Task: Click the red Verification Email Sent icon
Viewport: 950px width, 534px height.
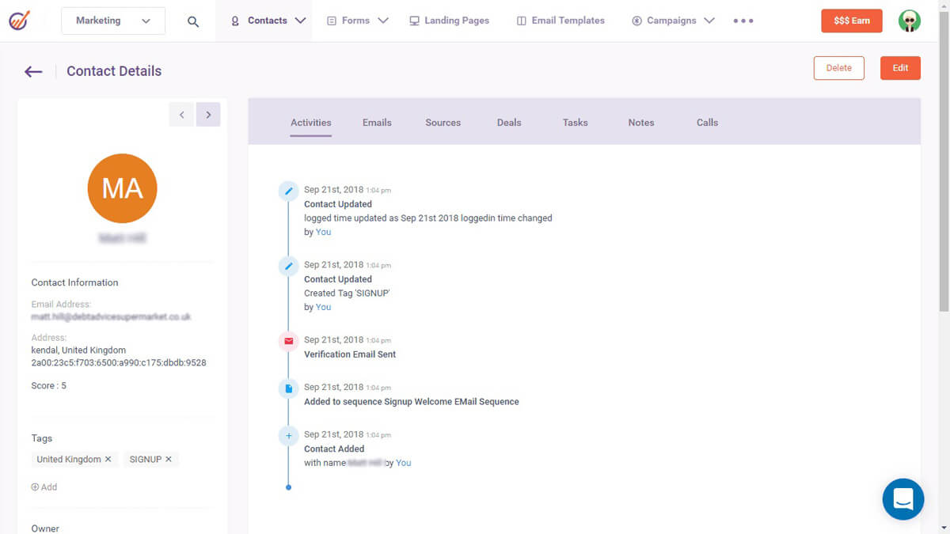Action: click(x=288, y=341)
